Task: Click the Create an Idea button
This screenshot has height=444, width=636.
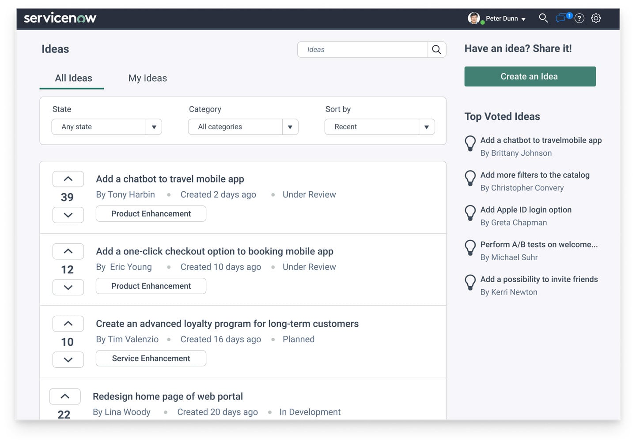Action: pyautogui.click(x=530, y=77)
